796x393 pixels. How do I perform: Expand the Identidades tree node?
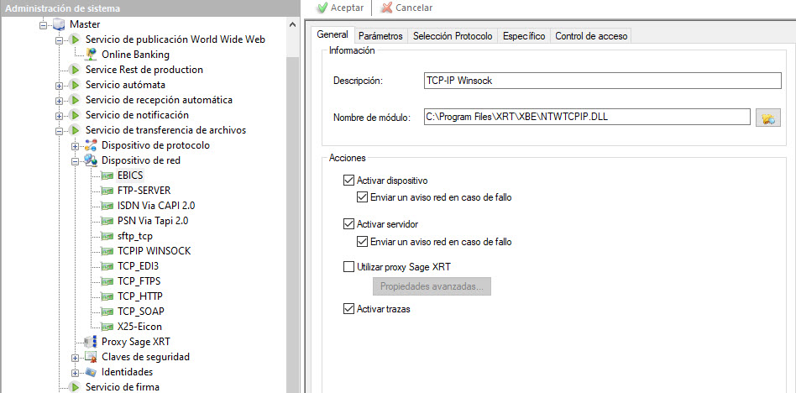tap(75, 372)
